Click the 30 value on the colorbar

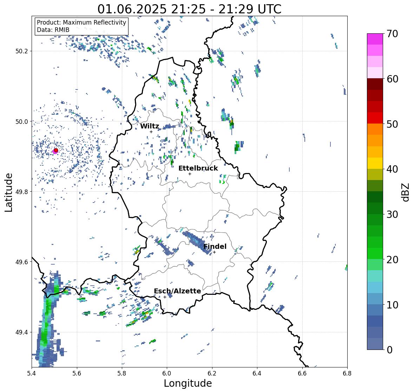392,214
